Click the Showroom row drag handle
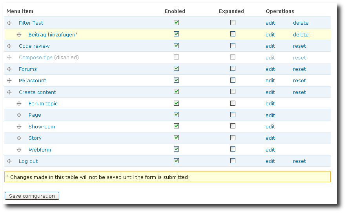Image resolution: width=346 pixels, height=213 pixels. click(x=19, y=127)
